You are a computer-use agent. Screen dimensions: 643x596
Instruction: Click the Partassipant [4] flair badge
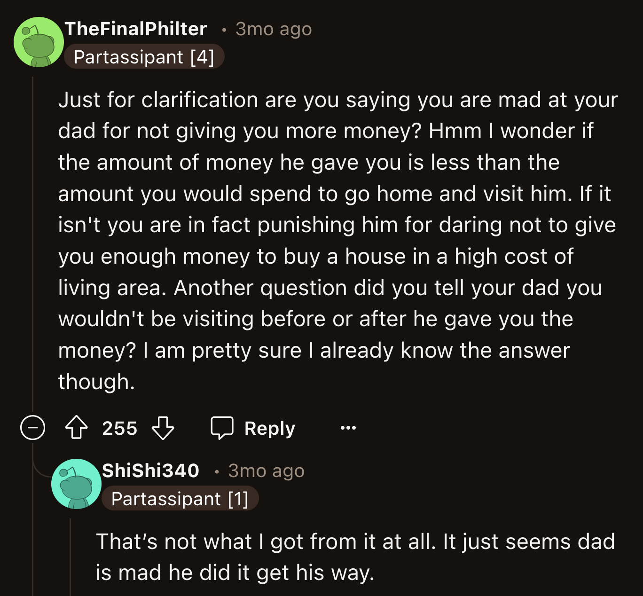click(x=144, y=57)
